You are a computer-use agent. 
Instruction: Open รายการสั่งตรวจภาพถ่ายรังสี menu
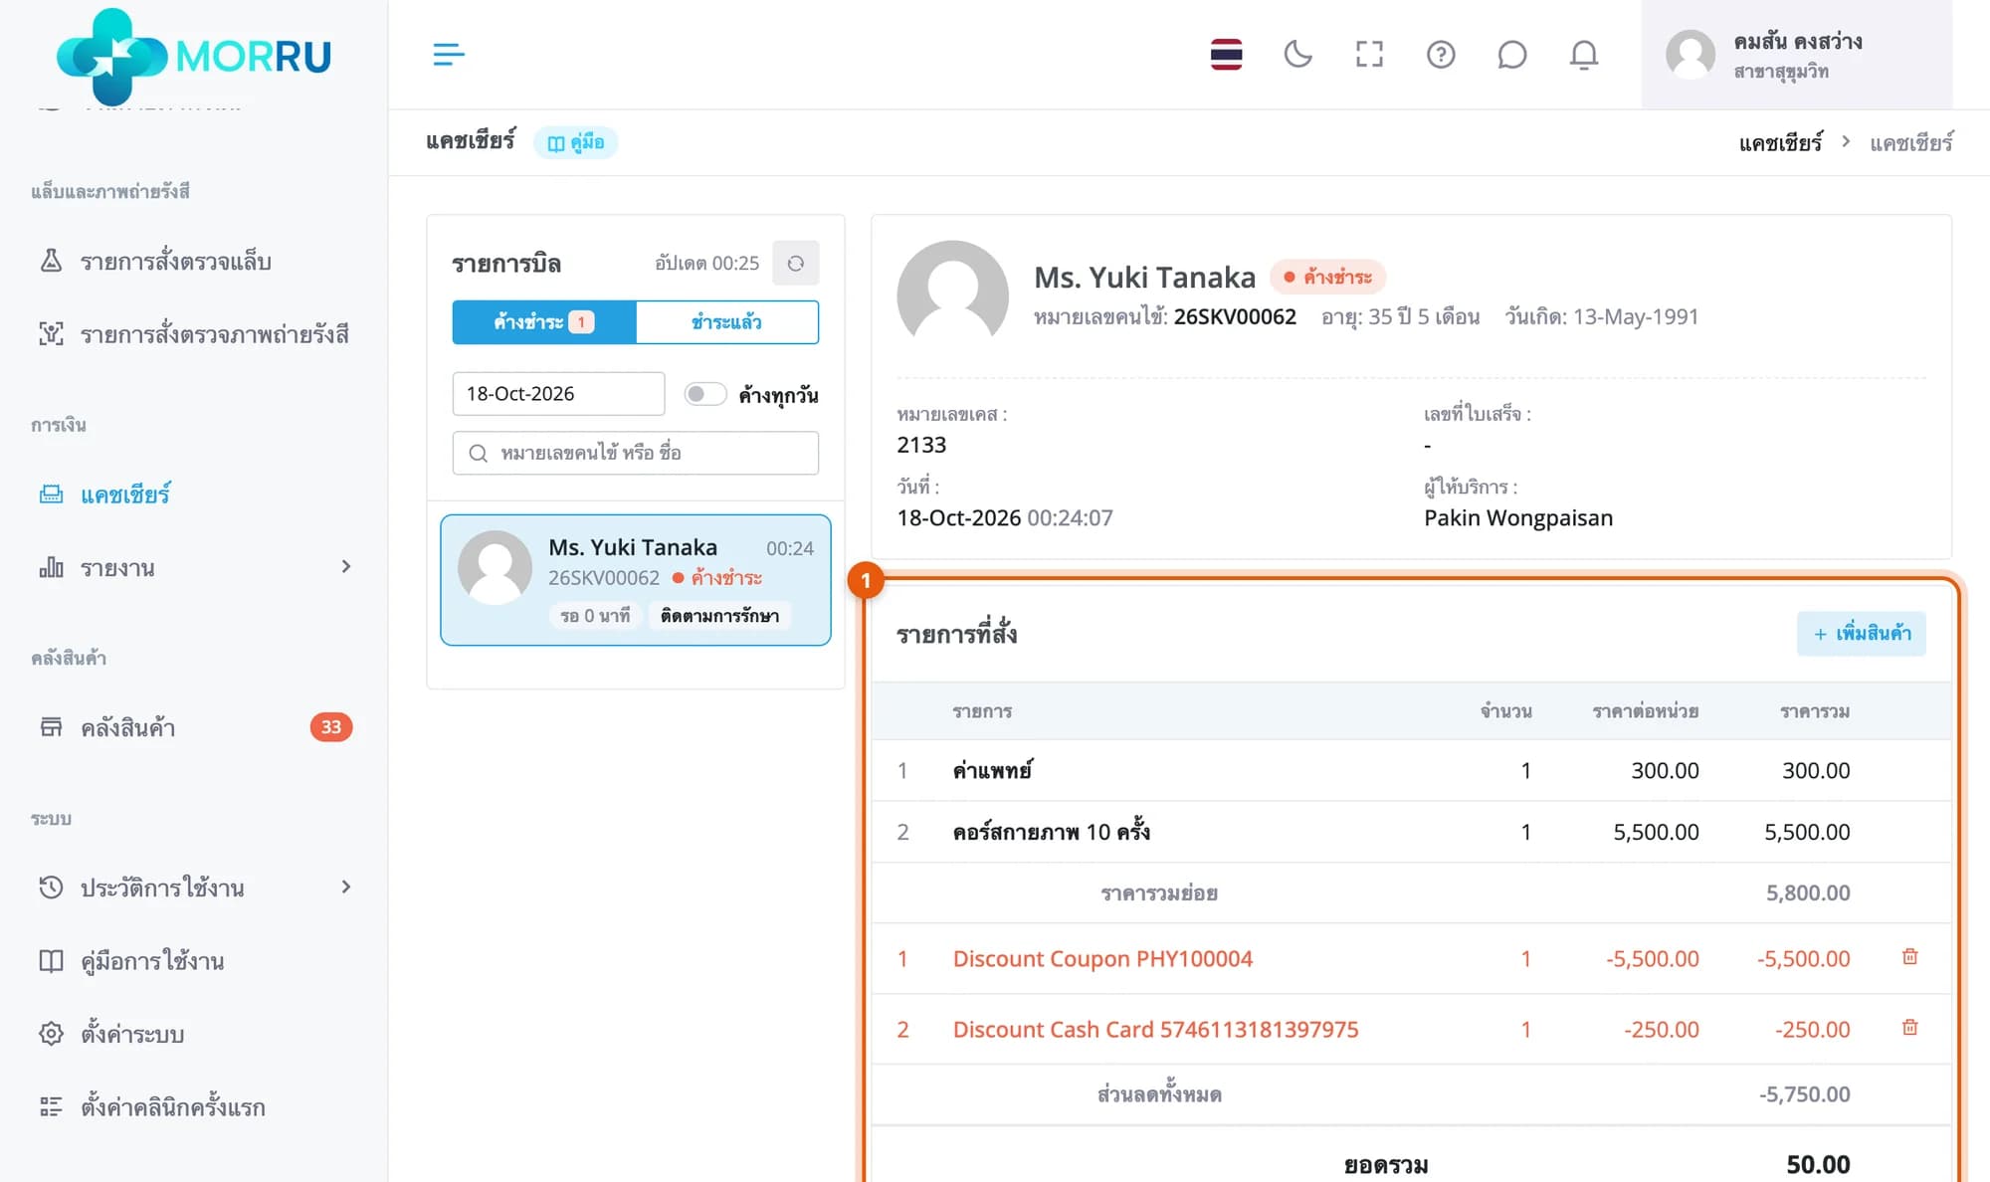(194, 334)
